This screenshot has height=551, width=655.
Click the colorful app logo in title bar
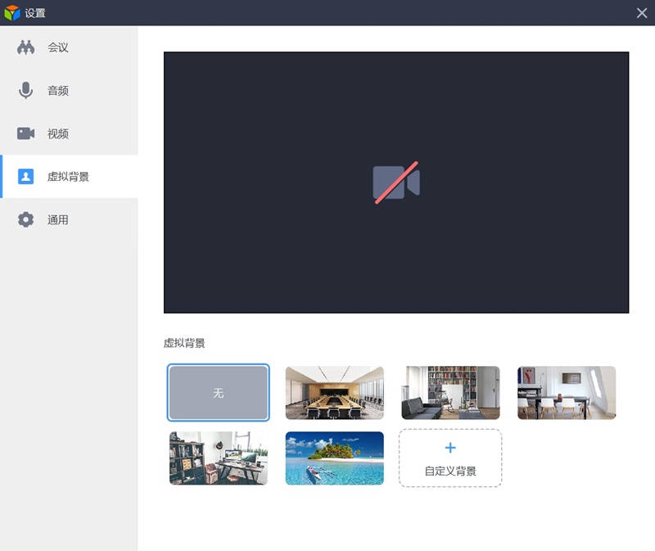(x=11, y=13)
